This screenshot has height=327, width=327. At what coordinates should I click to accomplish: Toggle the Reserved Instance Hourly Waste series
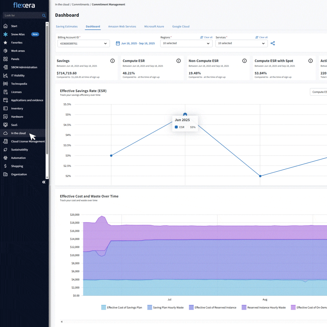[263, 307]
